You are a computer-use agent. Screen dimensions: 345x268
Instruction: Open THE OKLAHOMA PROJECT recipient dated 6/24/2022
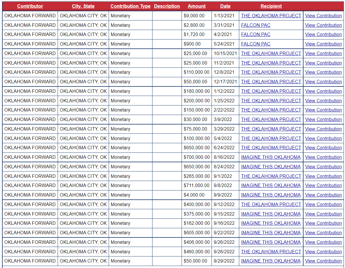pyautogui.click(x=271, y=148)
